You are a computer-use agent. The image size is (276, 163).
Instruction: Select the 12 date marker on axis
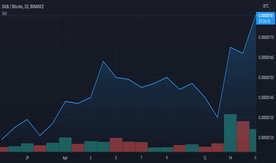(205, 158)
